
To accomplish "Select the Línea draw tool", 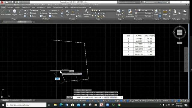I will pyautogui.click(x=3, y=12).
